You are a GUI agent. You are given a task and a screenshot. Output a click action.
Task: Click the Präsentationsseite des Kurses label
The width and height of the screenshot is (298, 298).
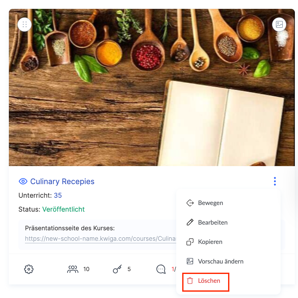(x=70, y=228)
